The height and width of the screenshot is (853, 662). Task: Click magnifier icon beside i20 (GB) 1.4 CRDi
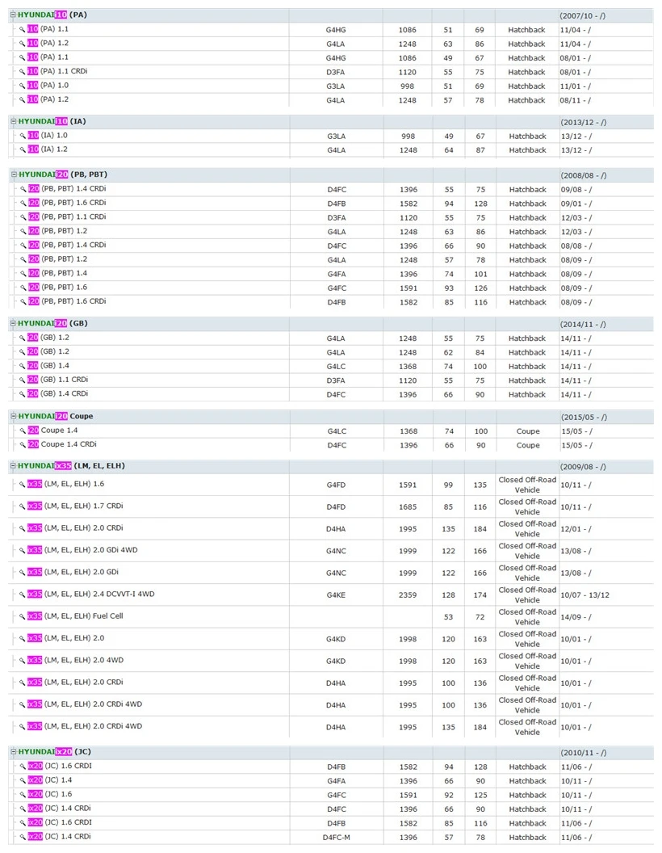[23, 395]
